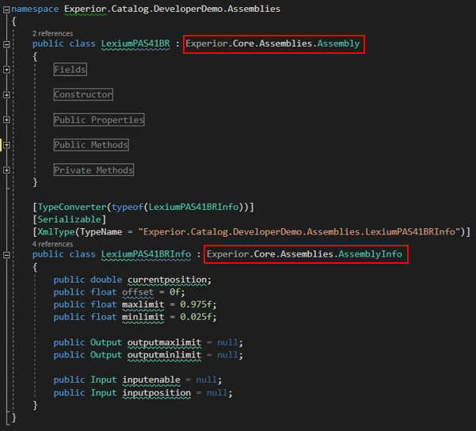Open the '2 references' CodeLens link
The image size is (476, 431).
[x=52, y=33]
